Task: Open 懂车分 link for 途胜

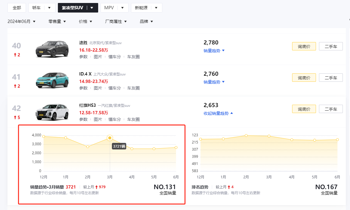Action: (x=115, y=57)
